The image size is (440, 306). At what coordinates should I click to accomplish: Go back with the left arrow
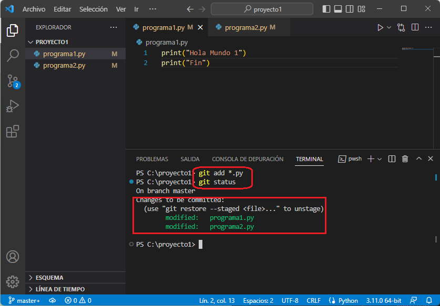point(190,9)
